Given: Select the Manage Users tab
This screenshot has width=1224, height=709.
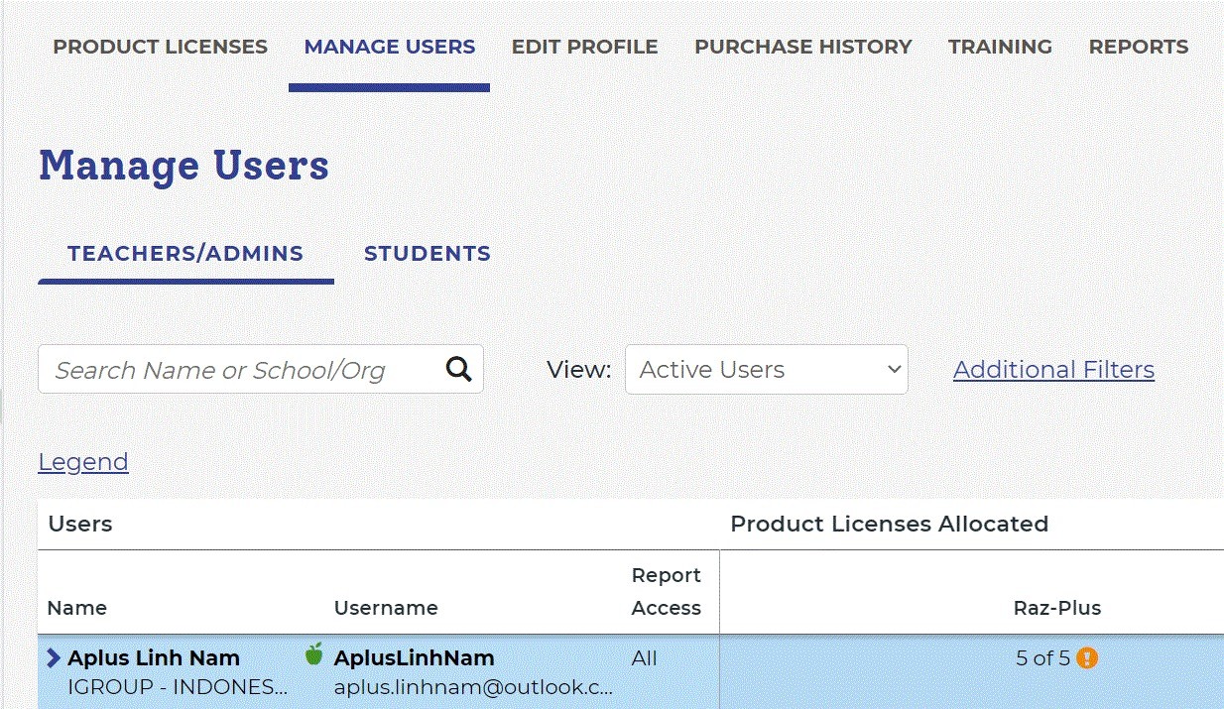Looking at the screenshot, I should click(x=389, y=47).
